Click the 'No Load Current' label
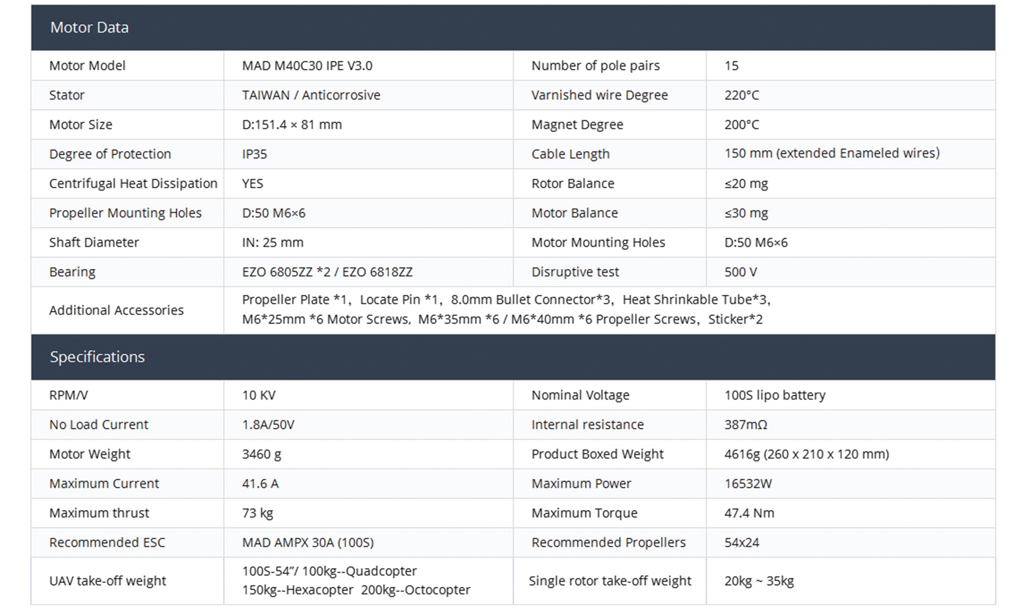This screenshot has width=1024, height=615. 99,424
